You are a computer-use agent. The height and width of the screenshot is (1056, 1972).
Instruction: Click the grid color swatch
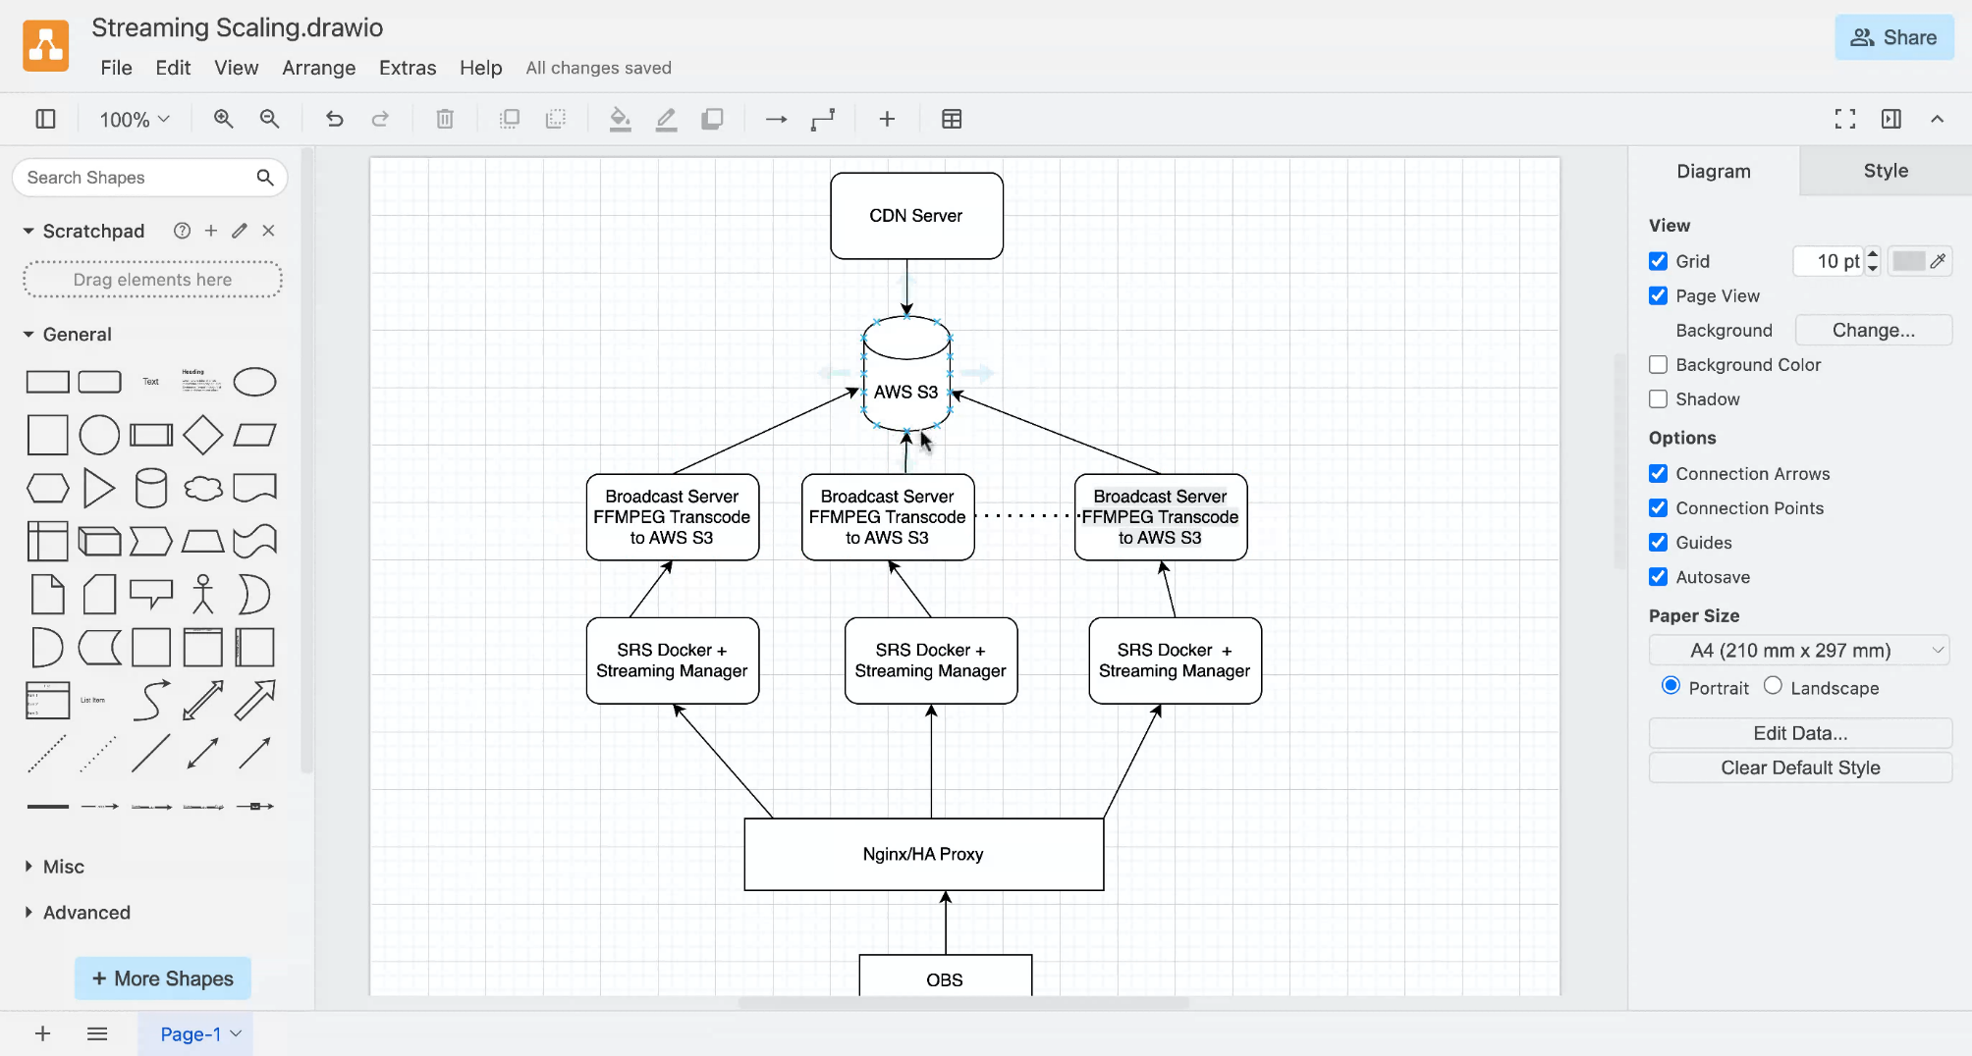click(1908, 261)
